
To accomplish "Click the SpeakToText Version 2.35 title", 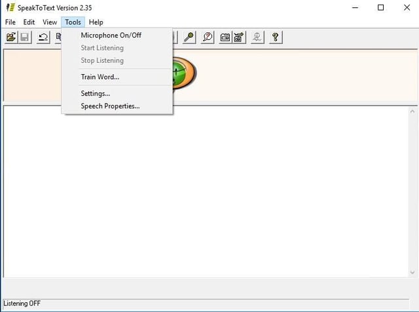I will pos(55,8).
